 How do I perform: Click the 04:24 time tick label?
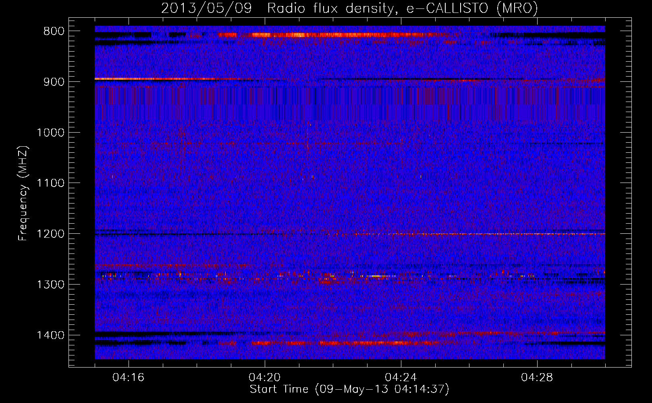pos(401,378)
